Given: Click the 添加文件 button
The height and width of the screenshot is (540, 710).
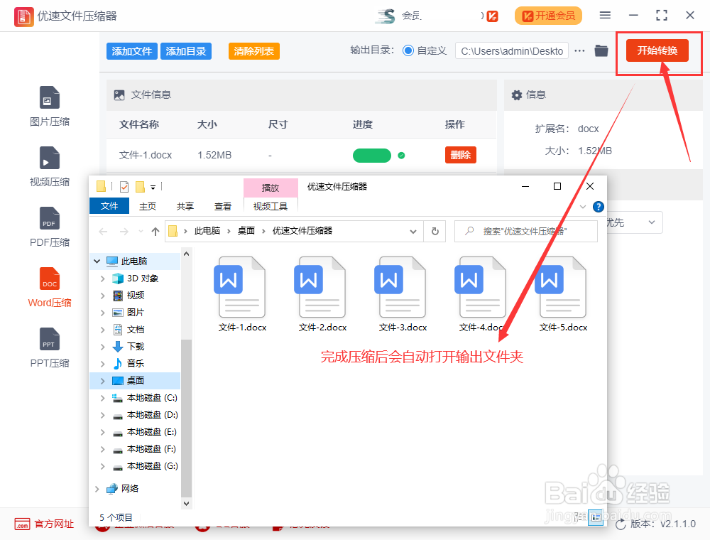Looking at the screenshot, I should [132, 51].
